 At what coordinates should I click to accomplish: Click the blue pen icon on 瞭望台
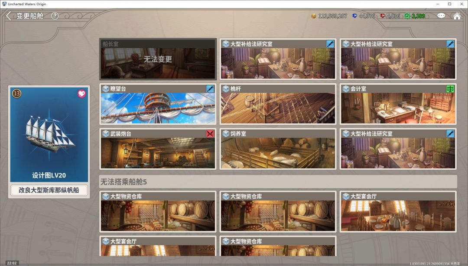[x=210, y=89]
